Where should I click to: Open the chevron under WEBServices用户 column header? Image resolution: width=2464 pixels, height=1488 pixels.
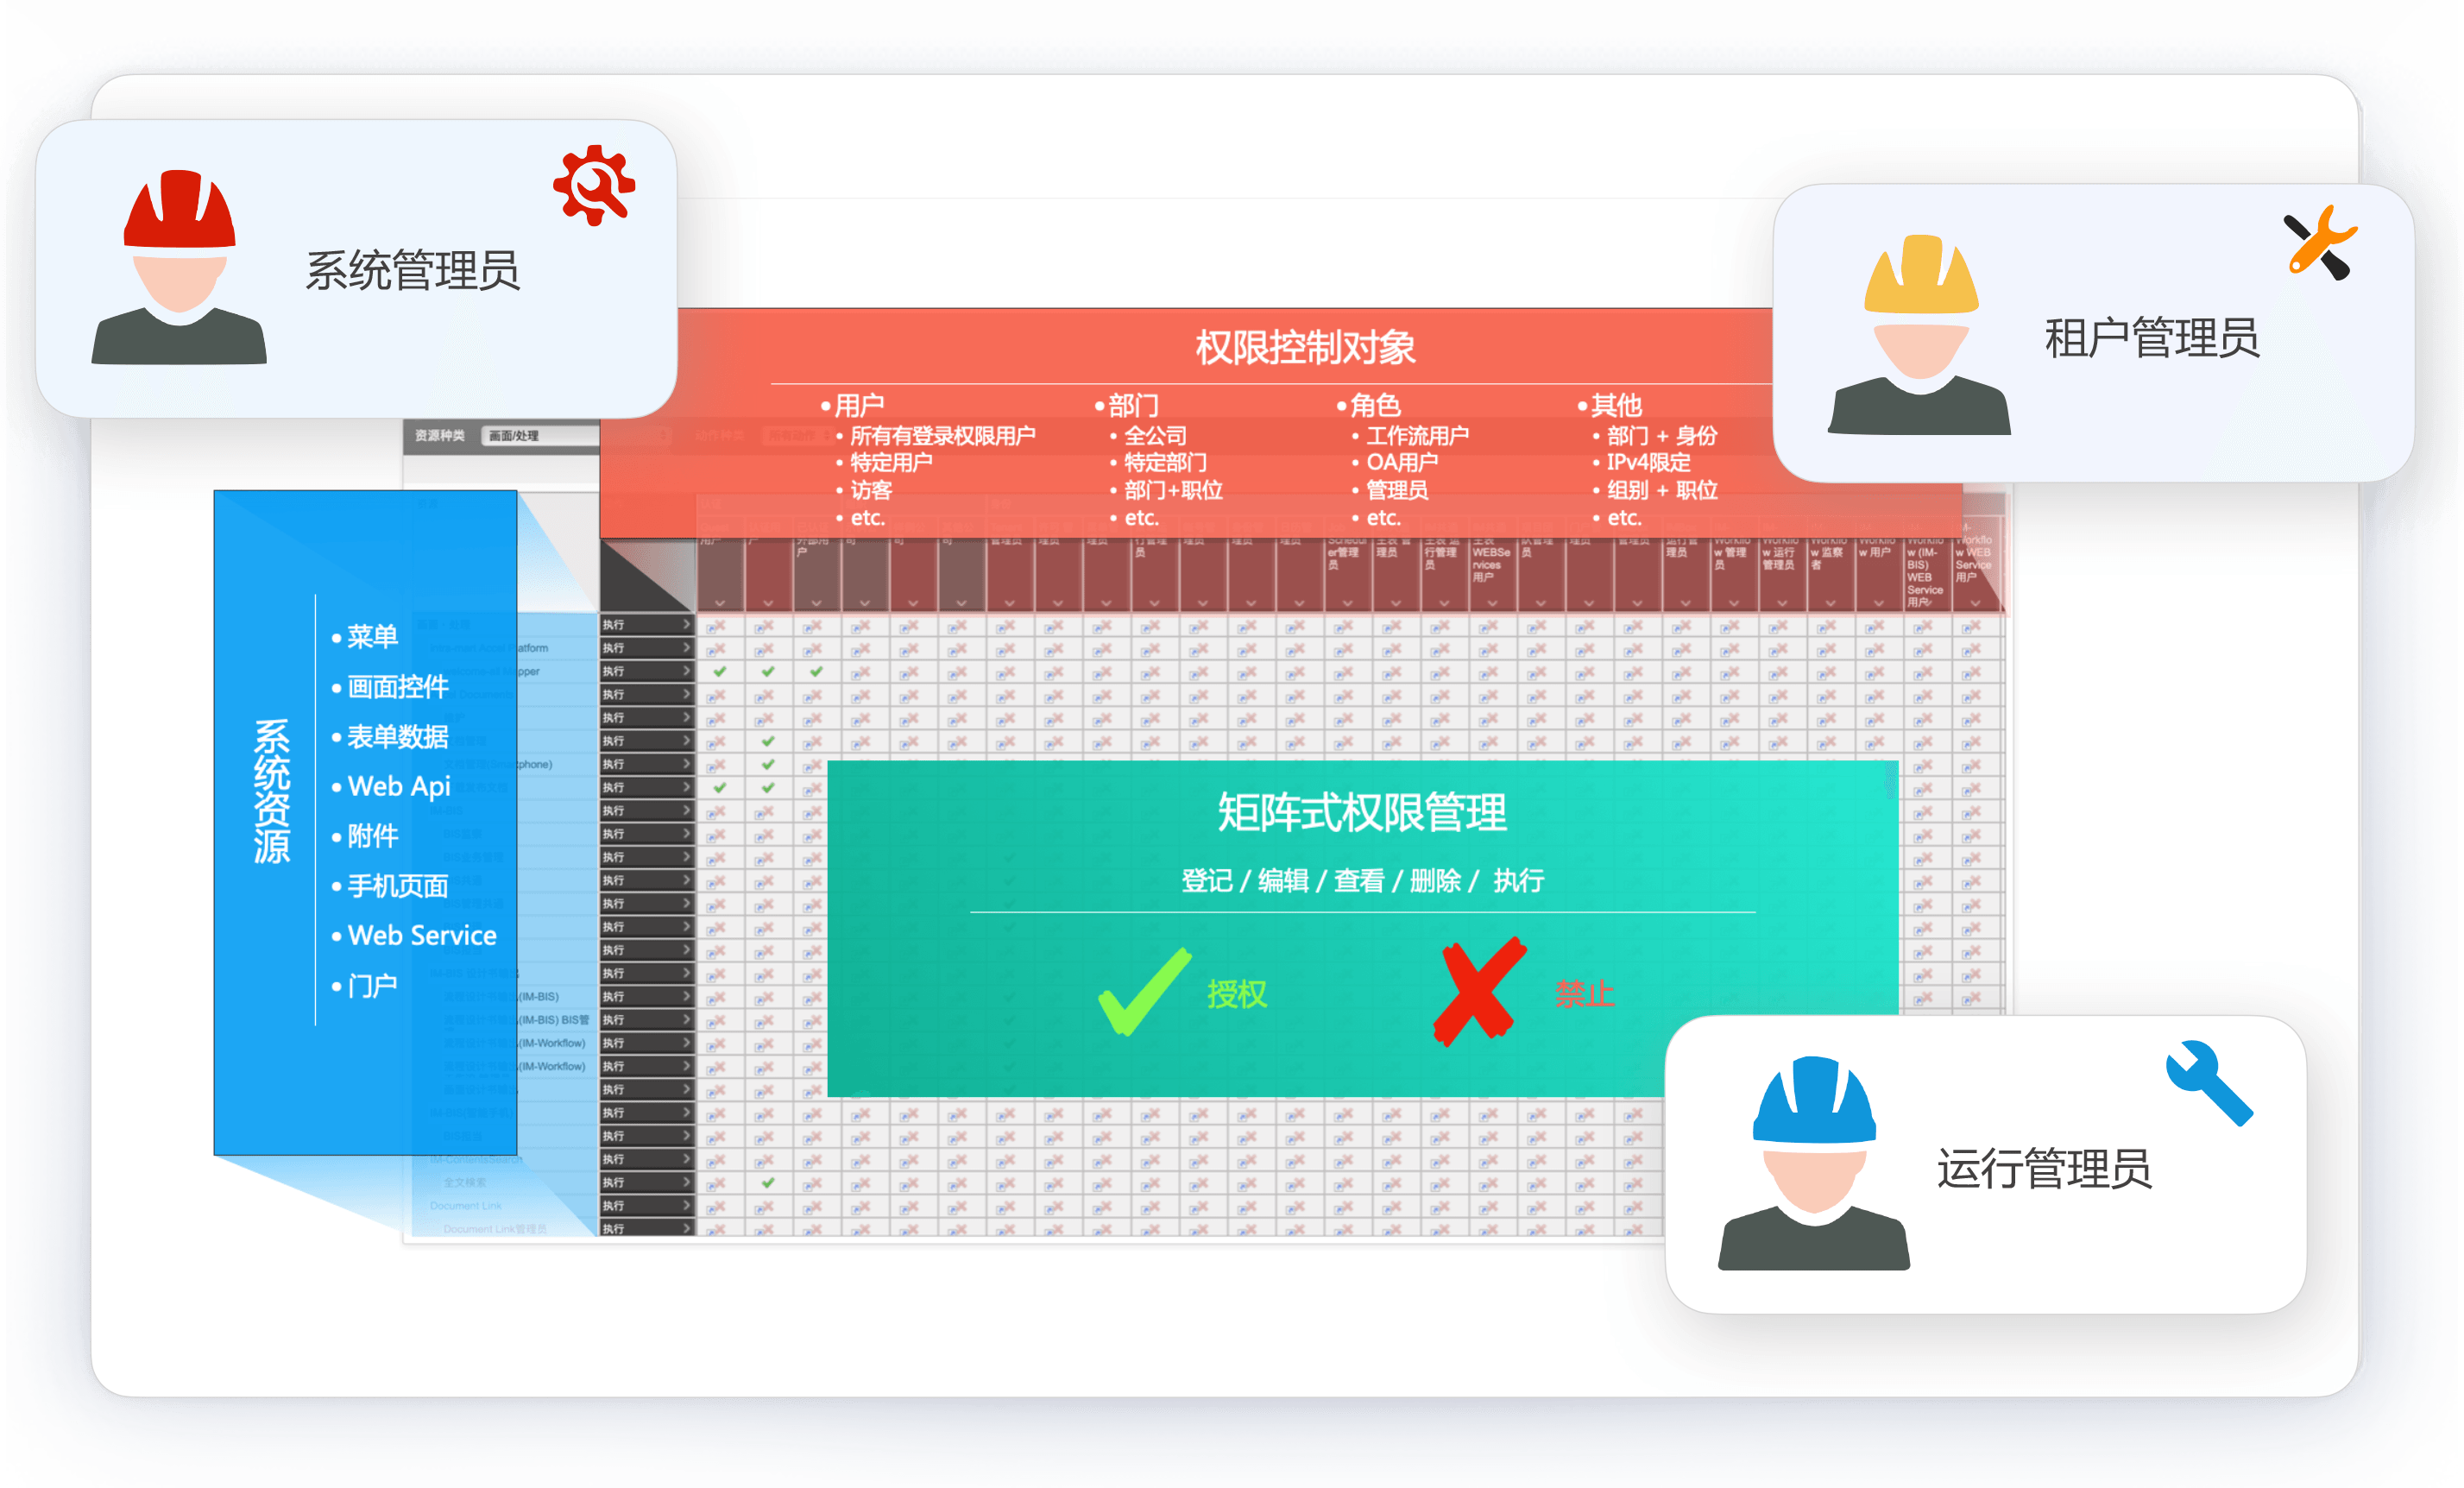1492,603
